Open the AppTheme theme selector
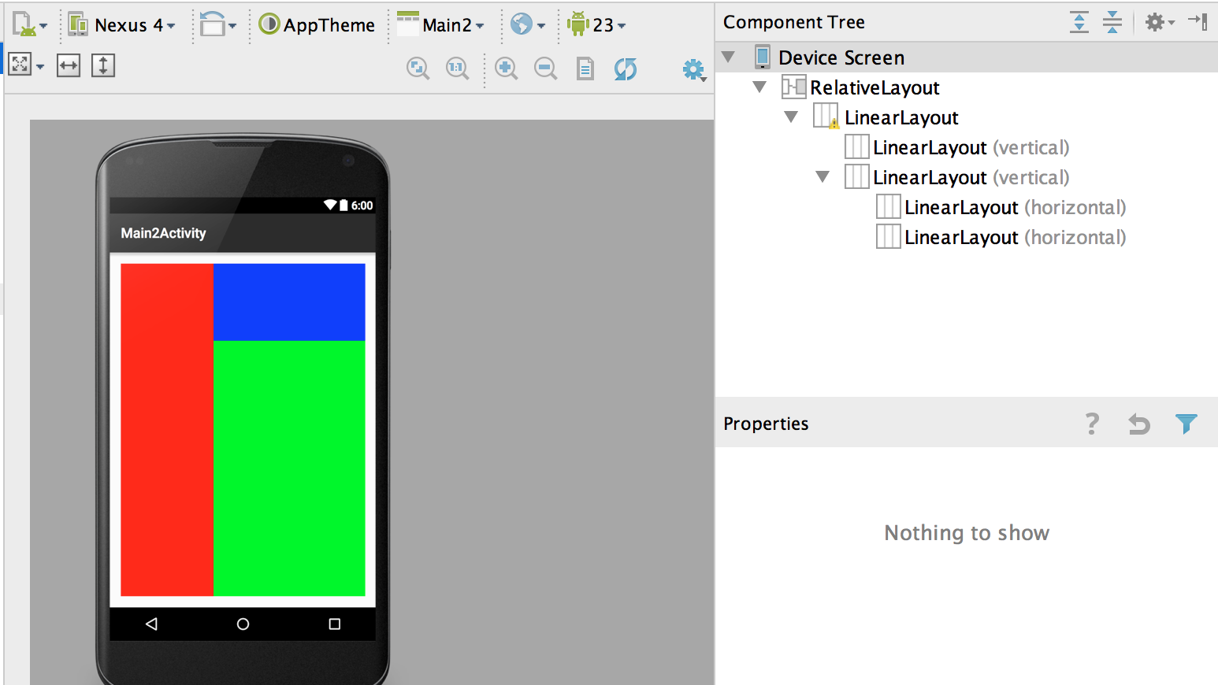This screenshot has height=685, width=1218. [x=317, y=25]
